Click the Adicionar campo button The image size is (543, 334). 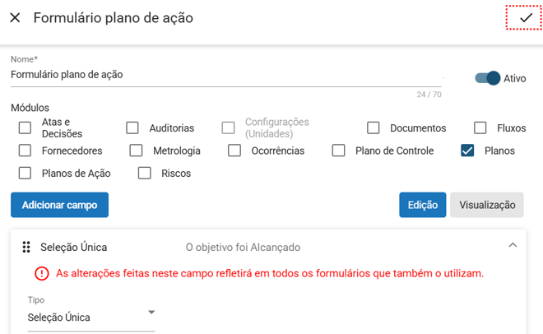(x=59, y=205)
